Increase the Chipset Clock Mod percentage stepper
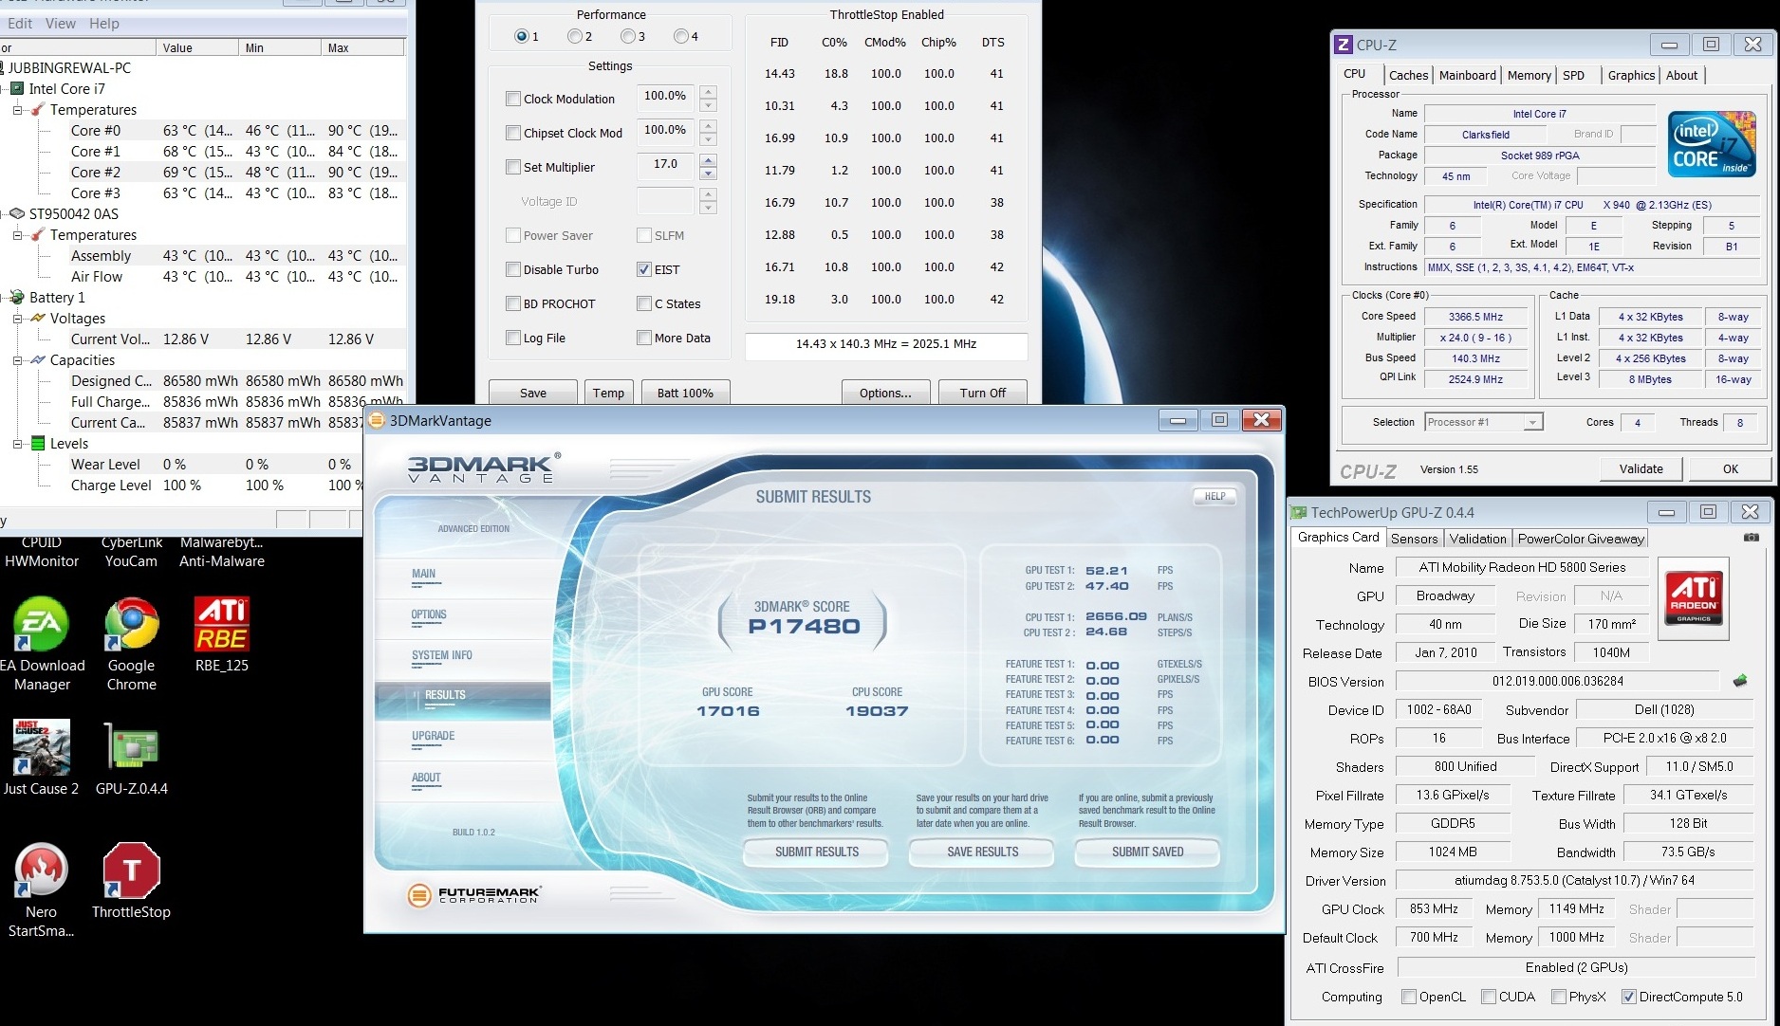 tap(708, 126)
